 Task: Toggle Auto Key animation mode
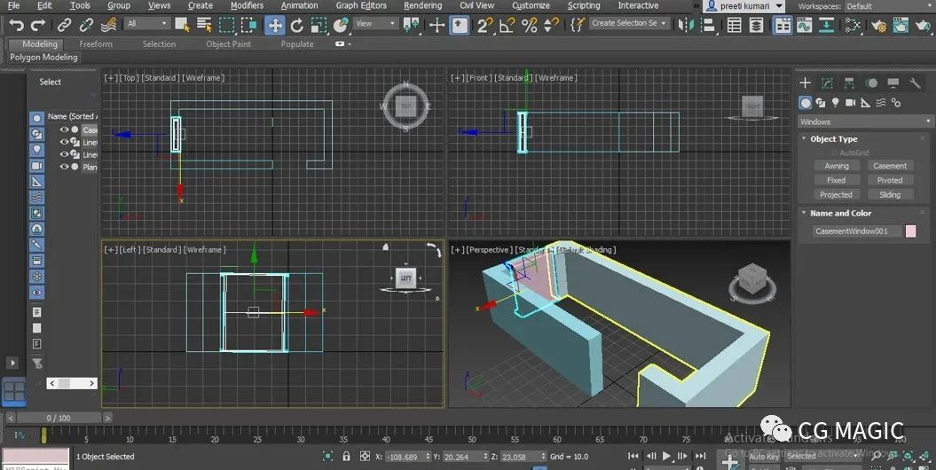pos(764,457)
